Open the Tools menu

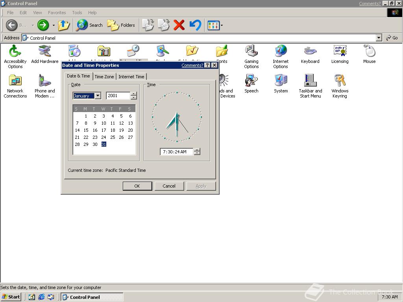click(x=77, y=13)
